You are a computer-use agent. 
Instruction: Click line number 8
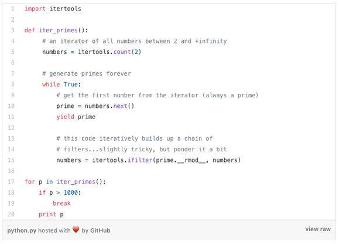[12, 84]
